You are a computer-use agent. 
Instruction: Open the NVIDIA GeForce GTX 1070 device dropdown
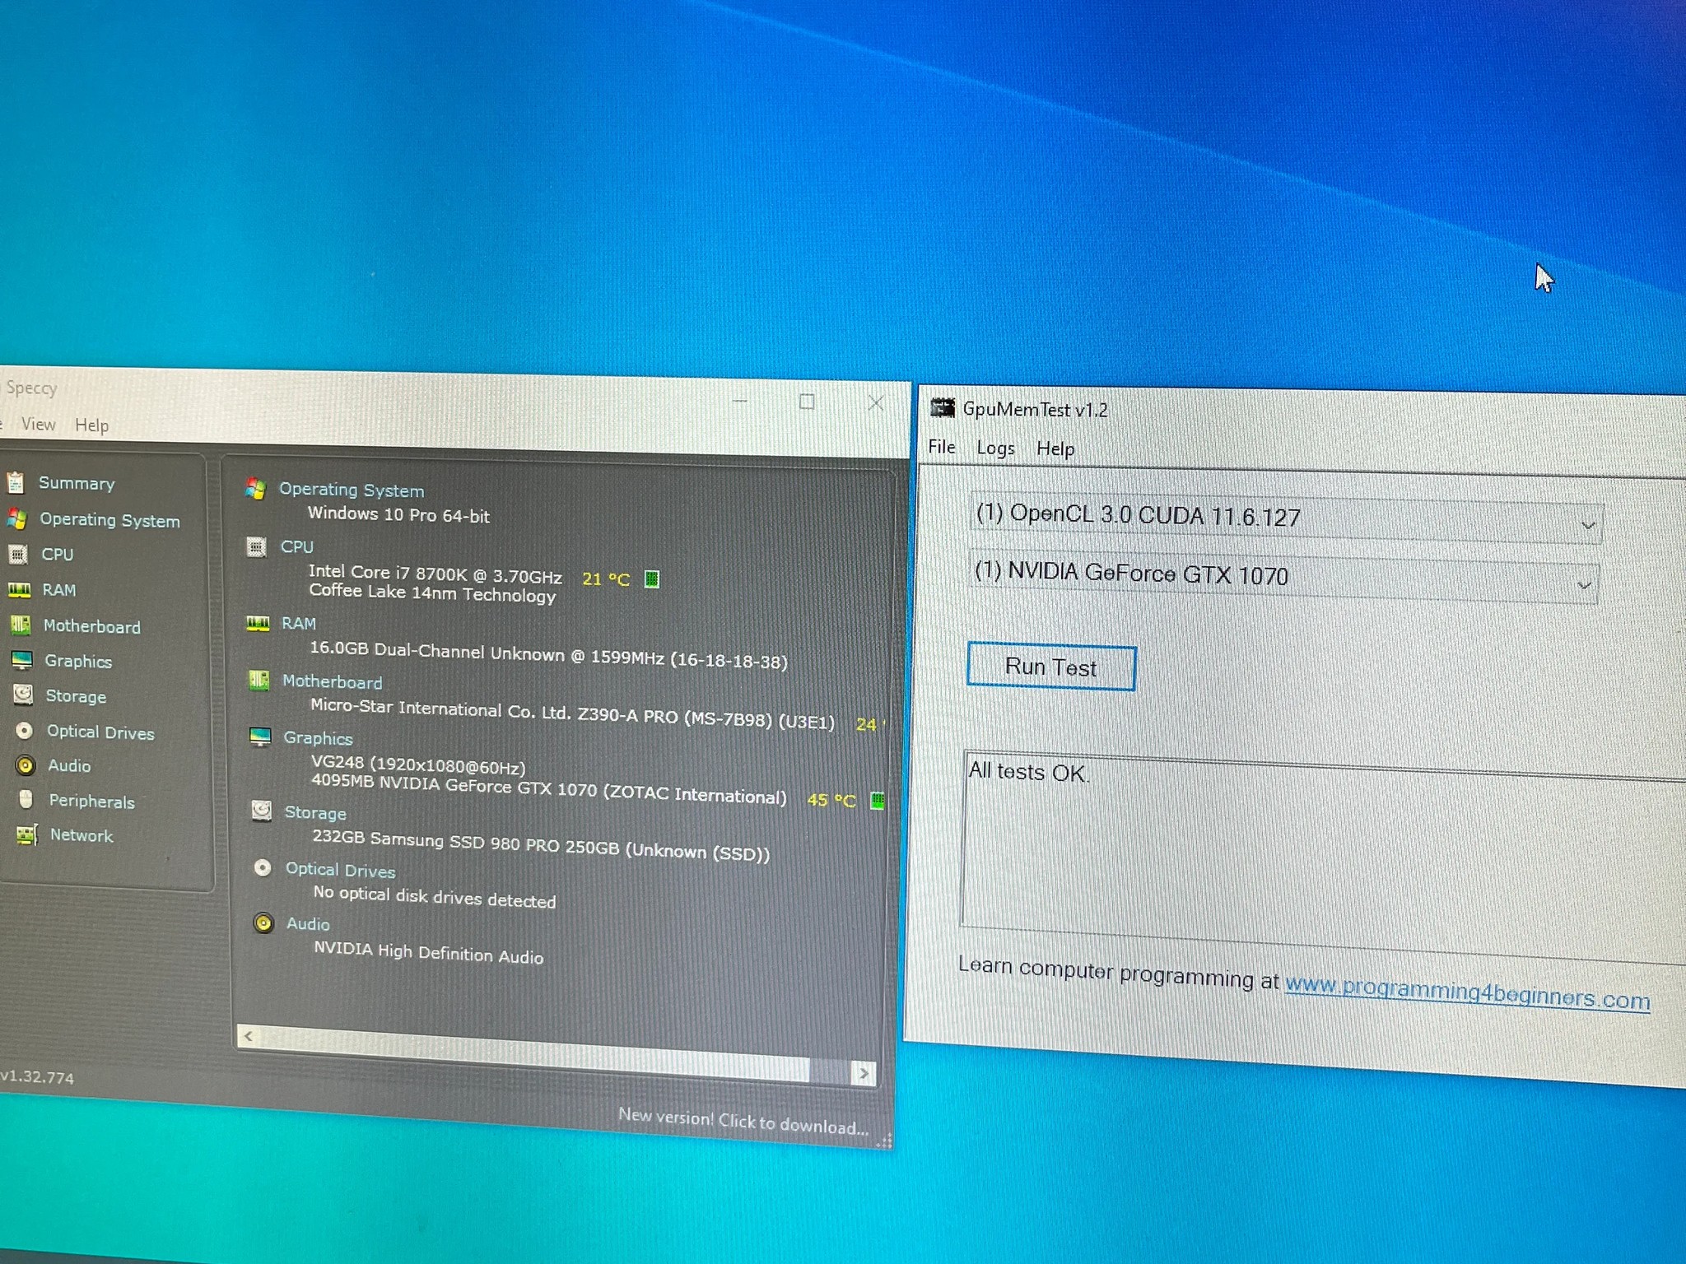click(x=1283, y=579)
